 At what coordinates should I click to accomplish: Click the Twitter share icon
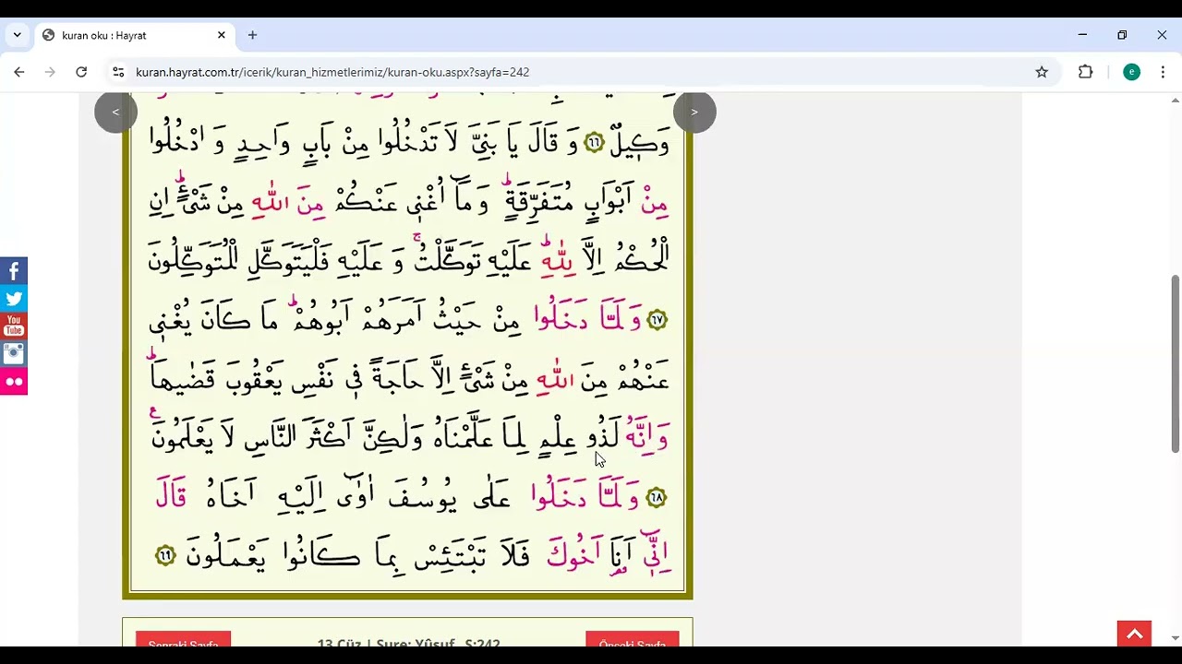[14, 299]
